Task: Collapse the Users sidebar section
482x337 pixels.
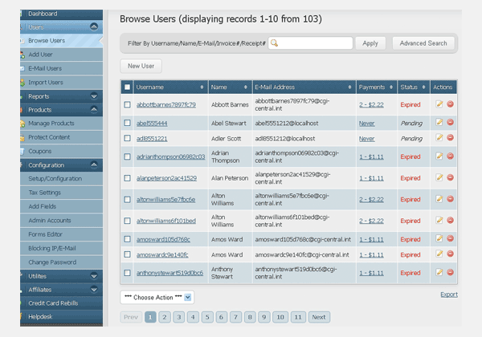Action: coord(94,26)
